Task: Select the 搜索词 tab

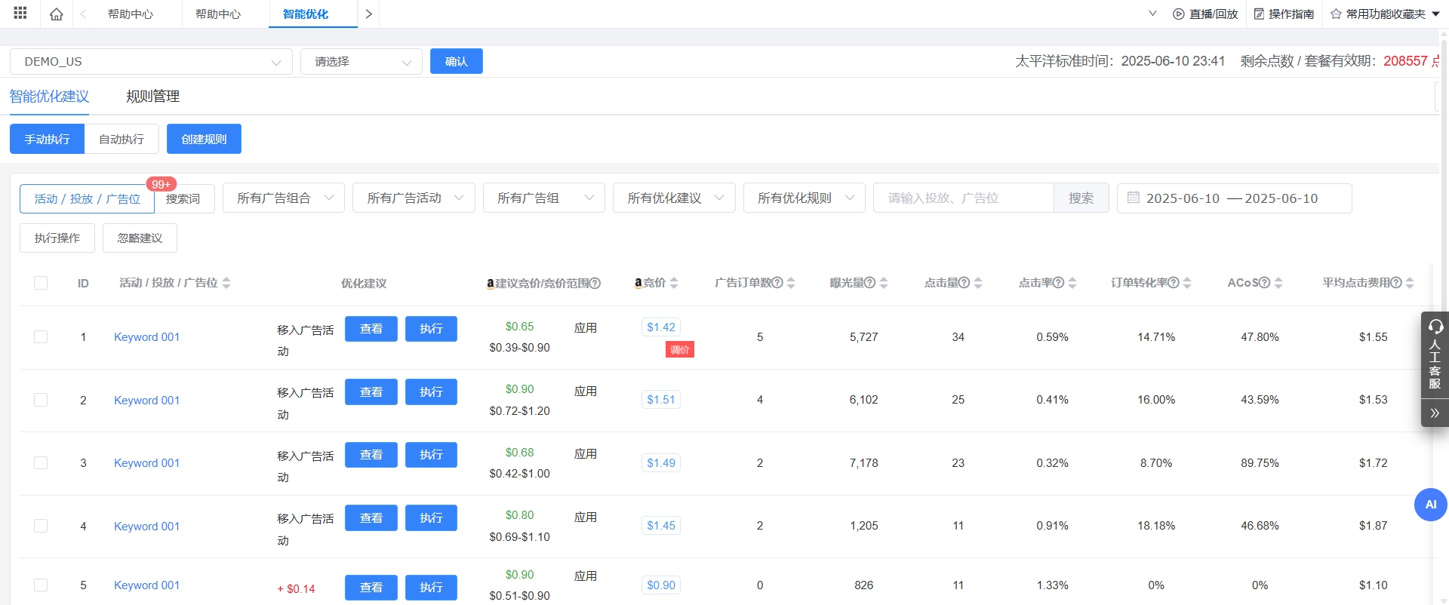Action: [183, 199]
